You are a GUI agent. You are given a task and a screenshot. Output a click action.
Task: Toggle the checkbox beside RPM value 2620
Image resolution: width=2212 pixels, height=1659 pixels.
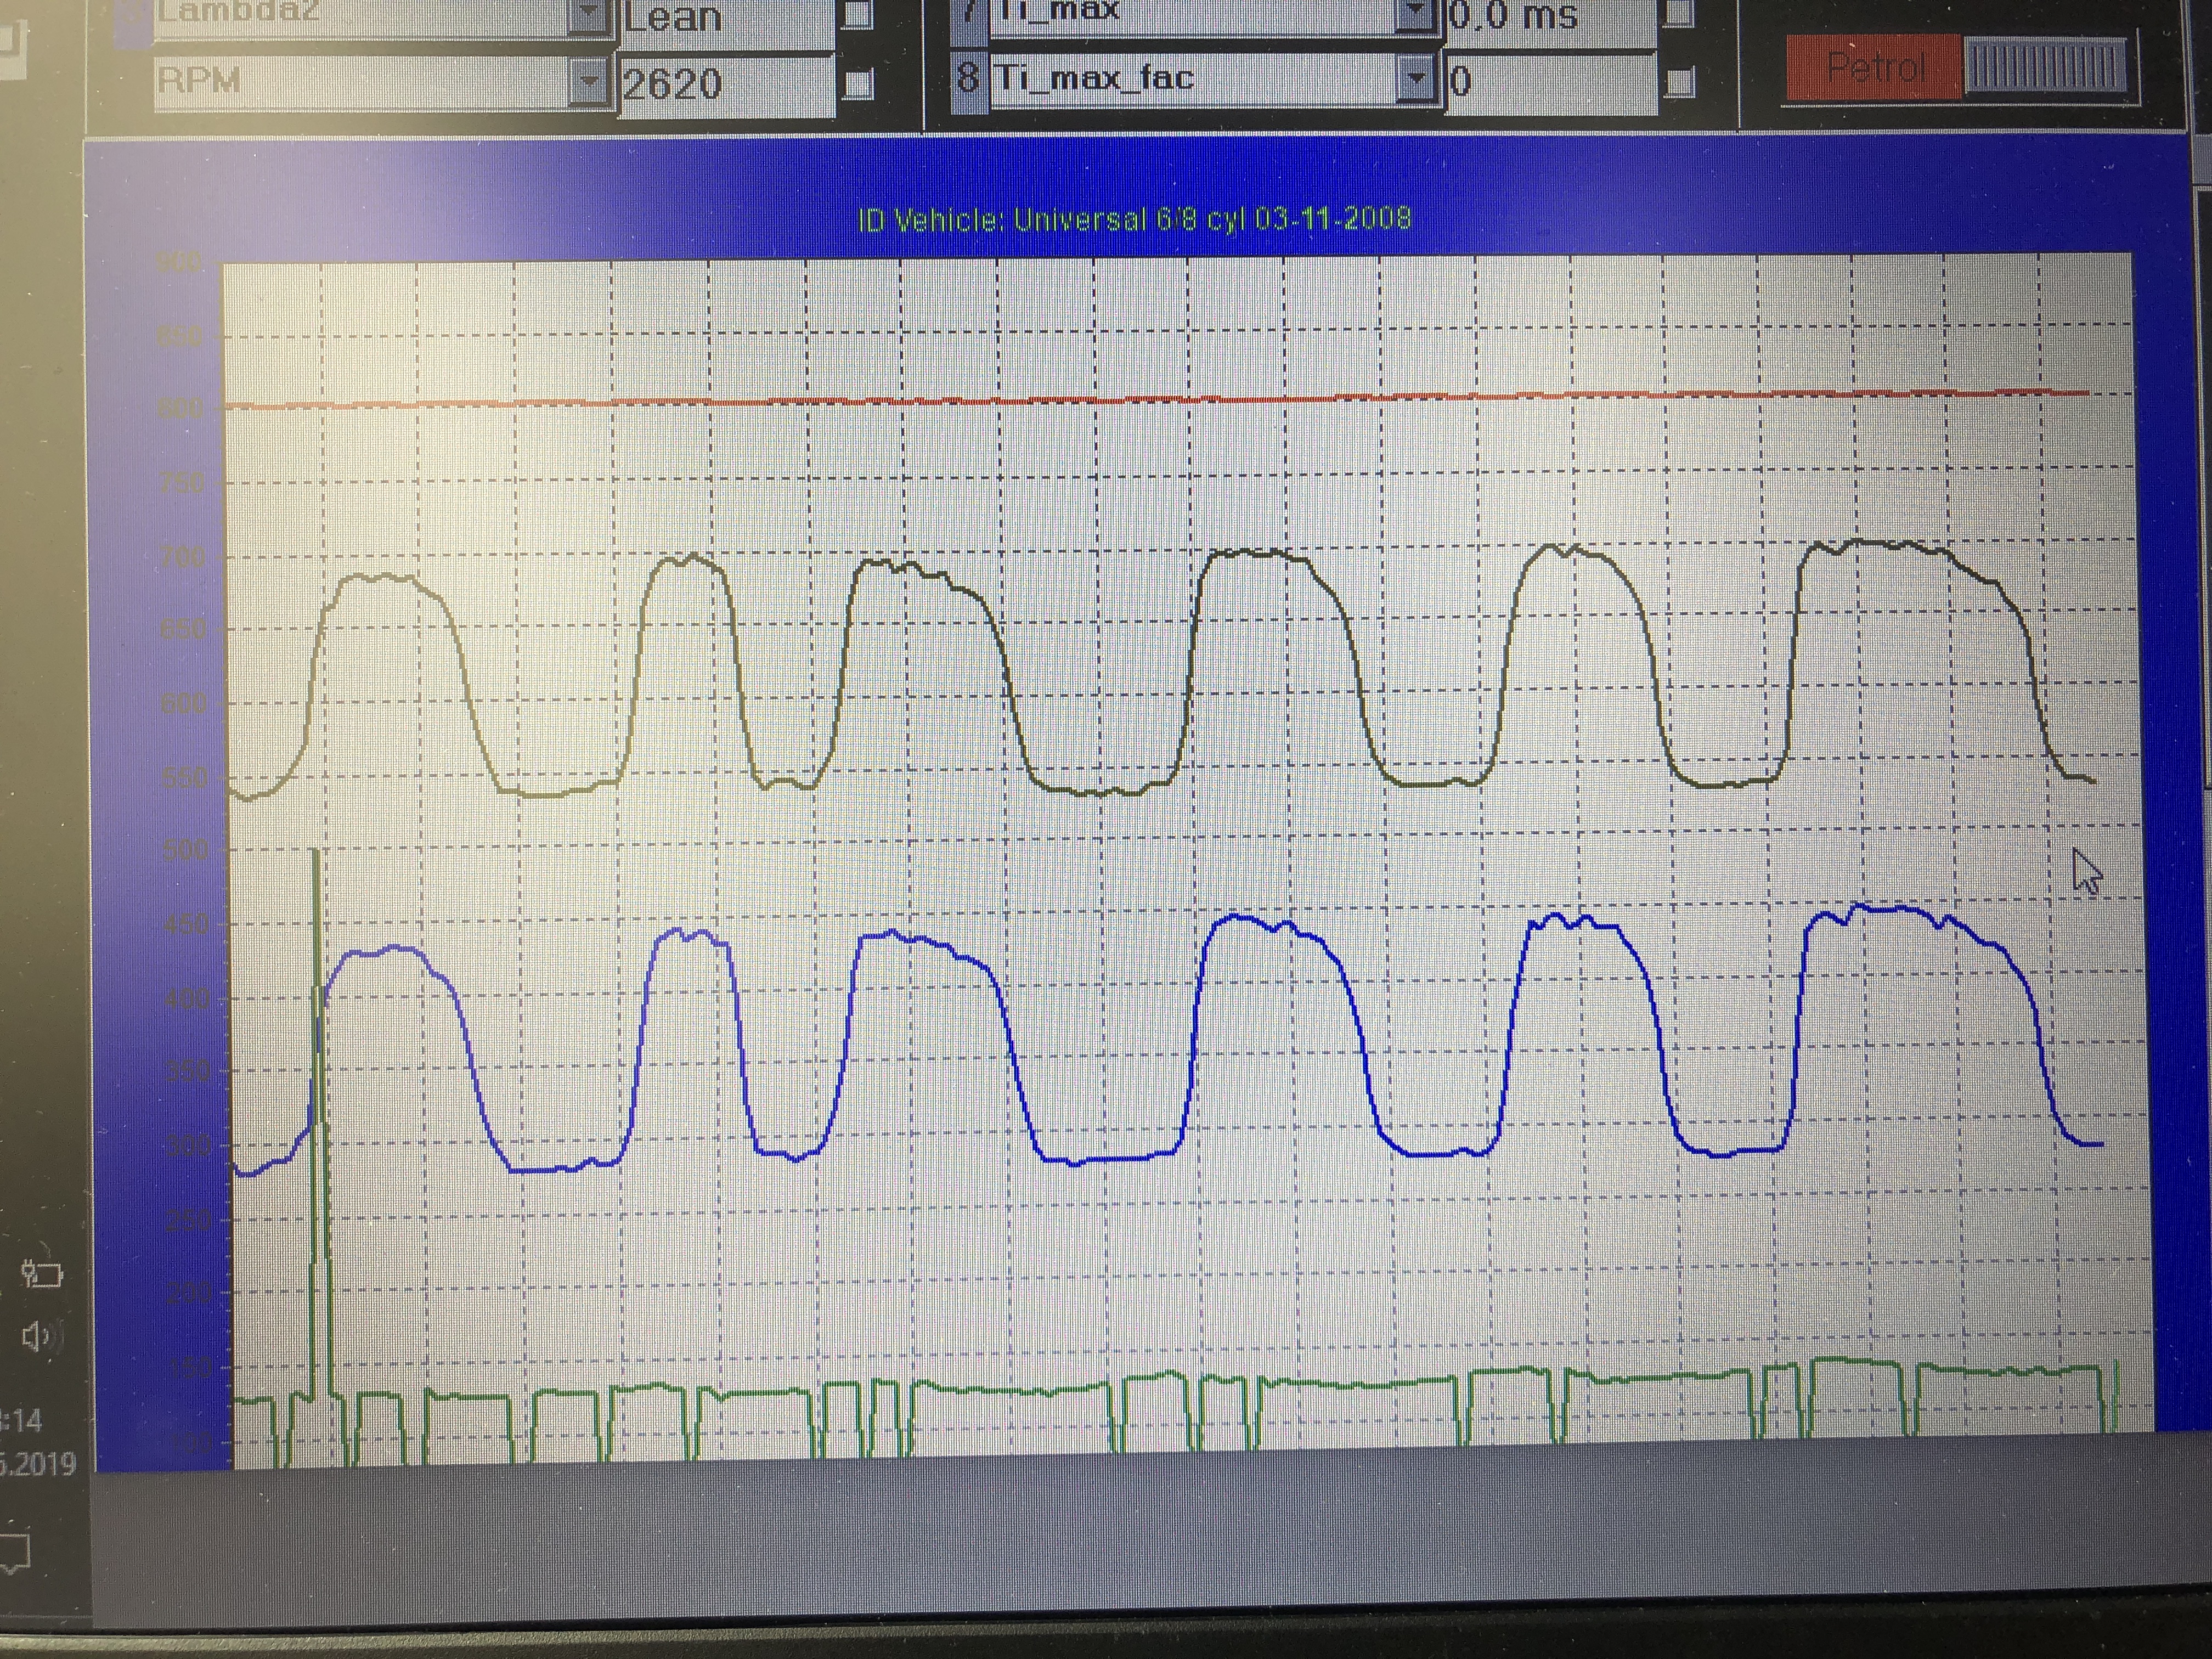(x=857, y=84)
